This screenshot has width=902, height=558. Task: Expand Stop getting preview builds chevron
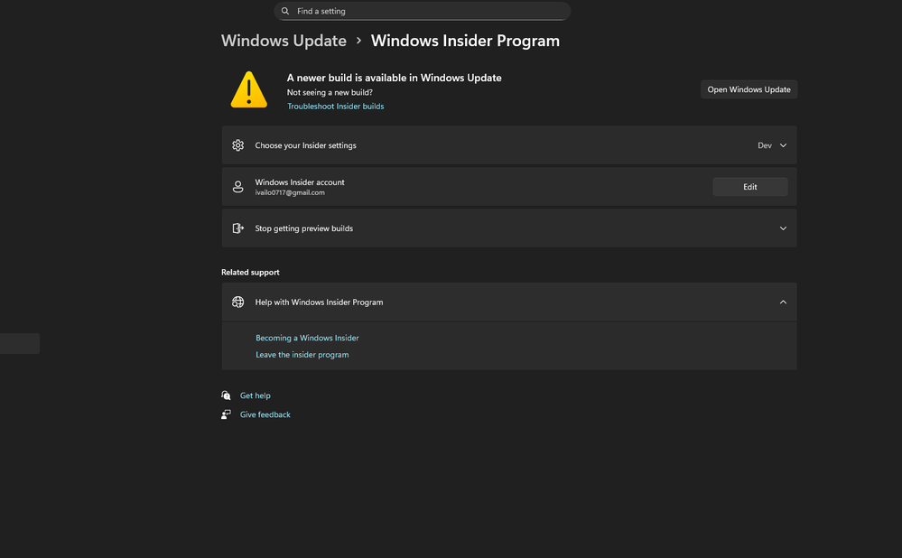click(x=783, y=228)
